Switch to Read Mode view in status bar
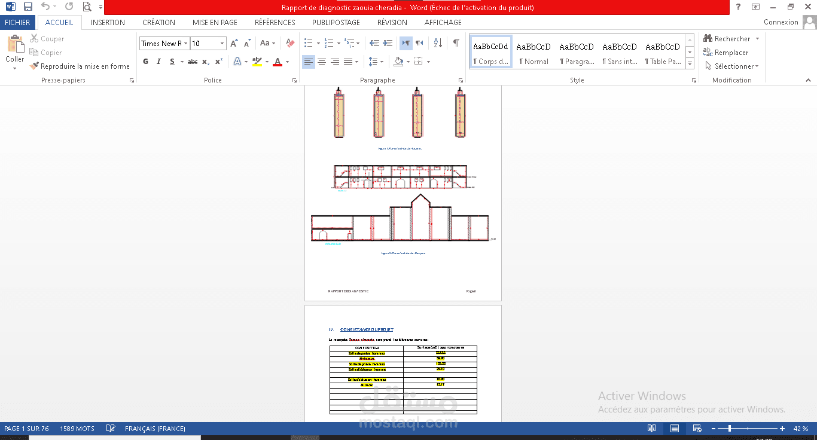The height and width of the screenshot is (440, 817). [x=652, y=429]
